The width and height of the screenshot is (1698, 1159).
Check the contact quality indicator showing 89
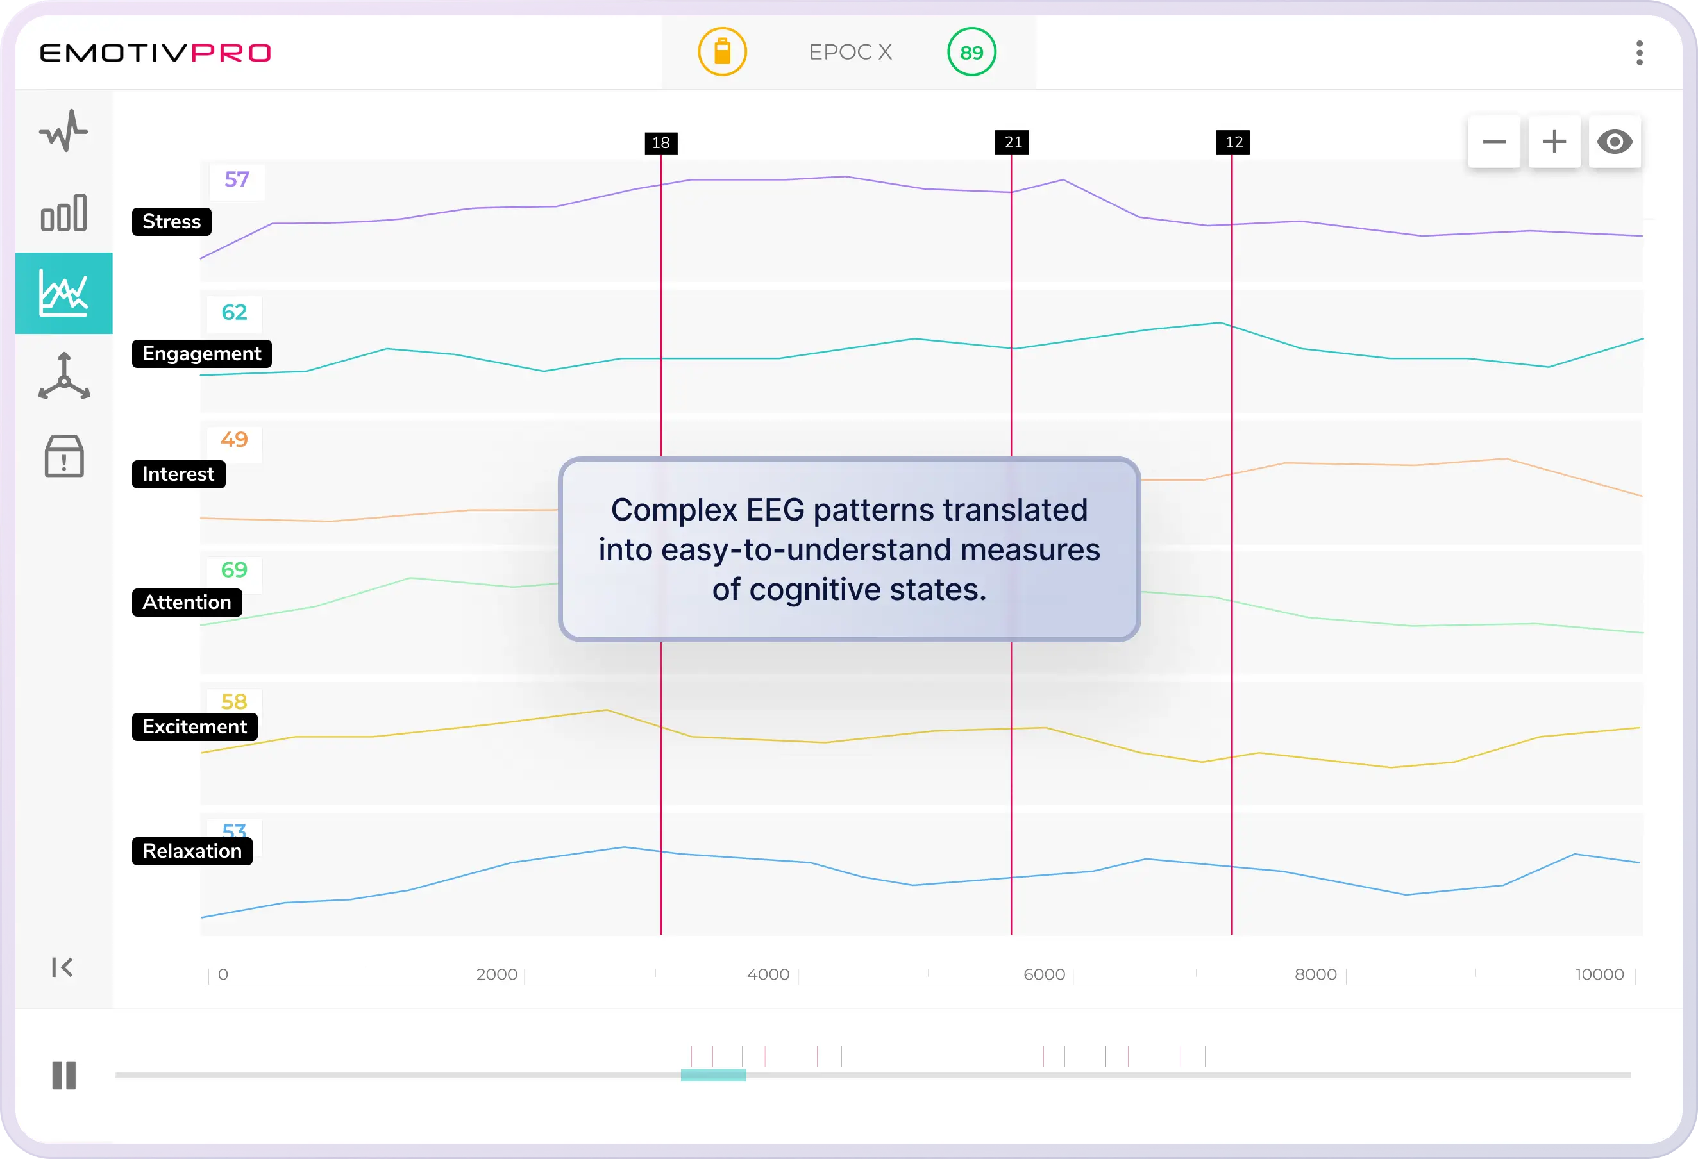[971, 51]
